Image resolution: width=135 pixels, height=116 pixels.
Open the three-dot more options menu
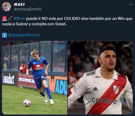click(131, 5)
